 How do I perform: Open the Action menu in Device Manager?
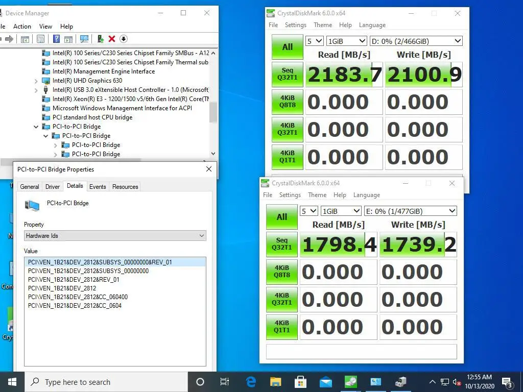[x=22, y=27]
